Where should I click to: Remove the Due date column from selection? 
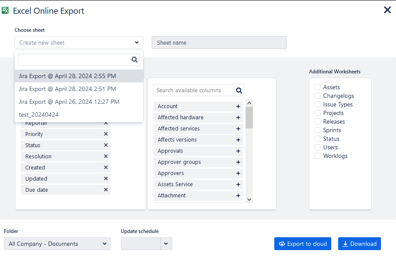(x=106, y=190)
